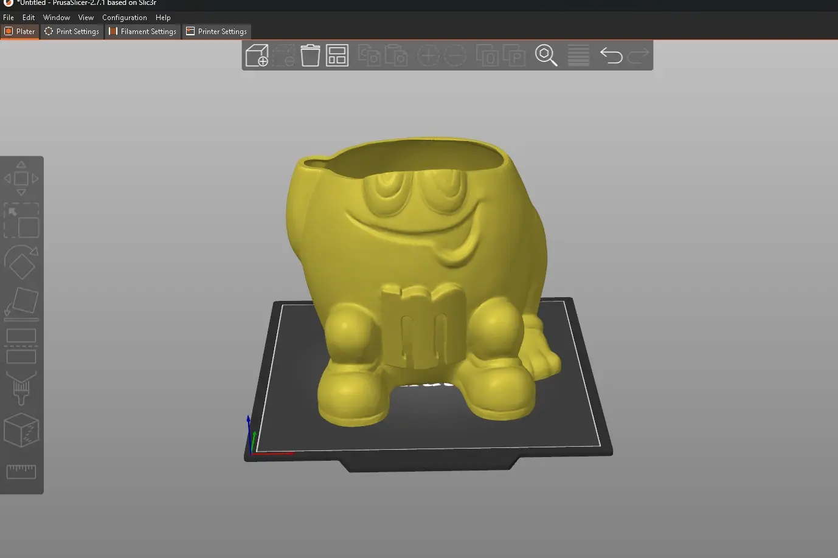Select the Scale gizmo tool

[21, 220]
